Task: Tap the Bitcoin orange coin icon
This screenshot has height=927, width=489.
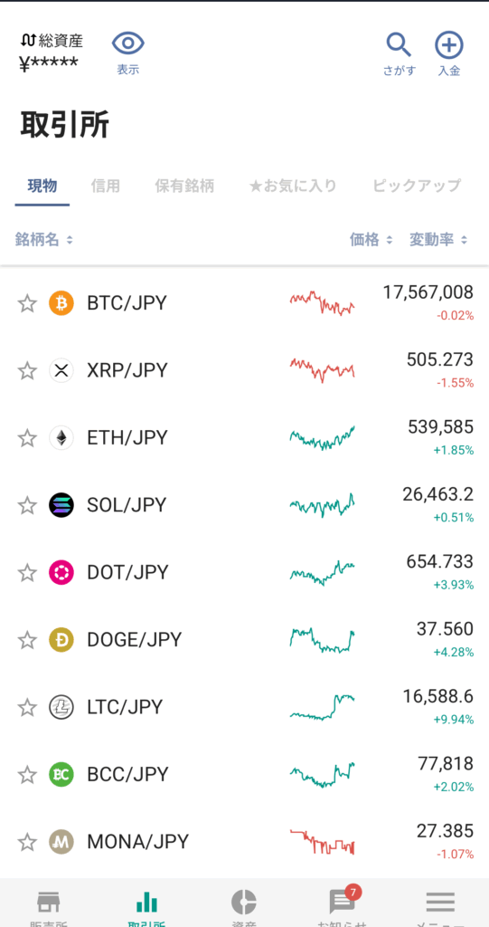Action: (x=61, y=303)
